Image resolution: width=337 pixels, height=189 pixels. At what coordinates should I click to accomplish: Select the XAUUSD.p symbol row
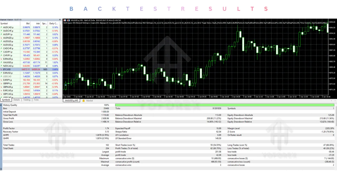(29, 62)
